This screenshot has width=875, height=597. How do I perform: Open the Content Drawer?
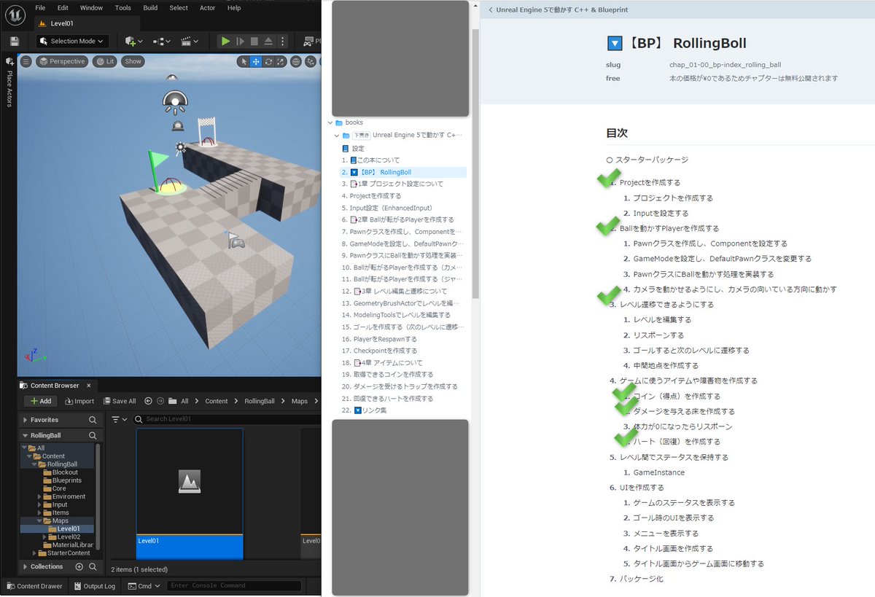34,586
